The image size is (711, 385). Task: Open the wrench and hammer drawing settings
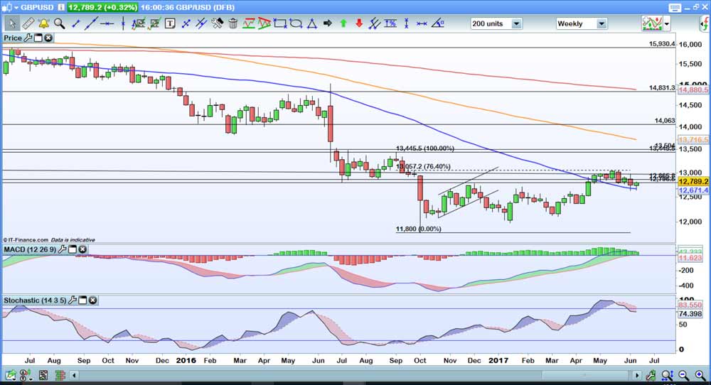coord(217,23)
